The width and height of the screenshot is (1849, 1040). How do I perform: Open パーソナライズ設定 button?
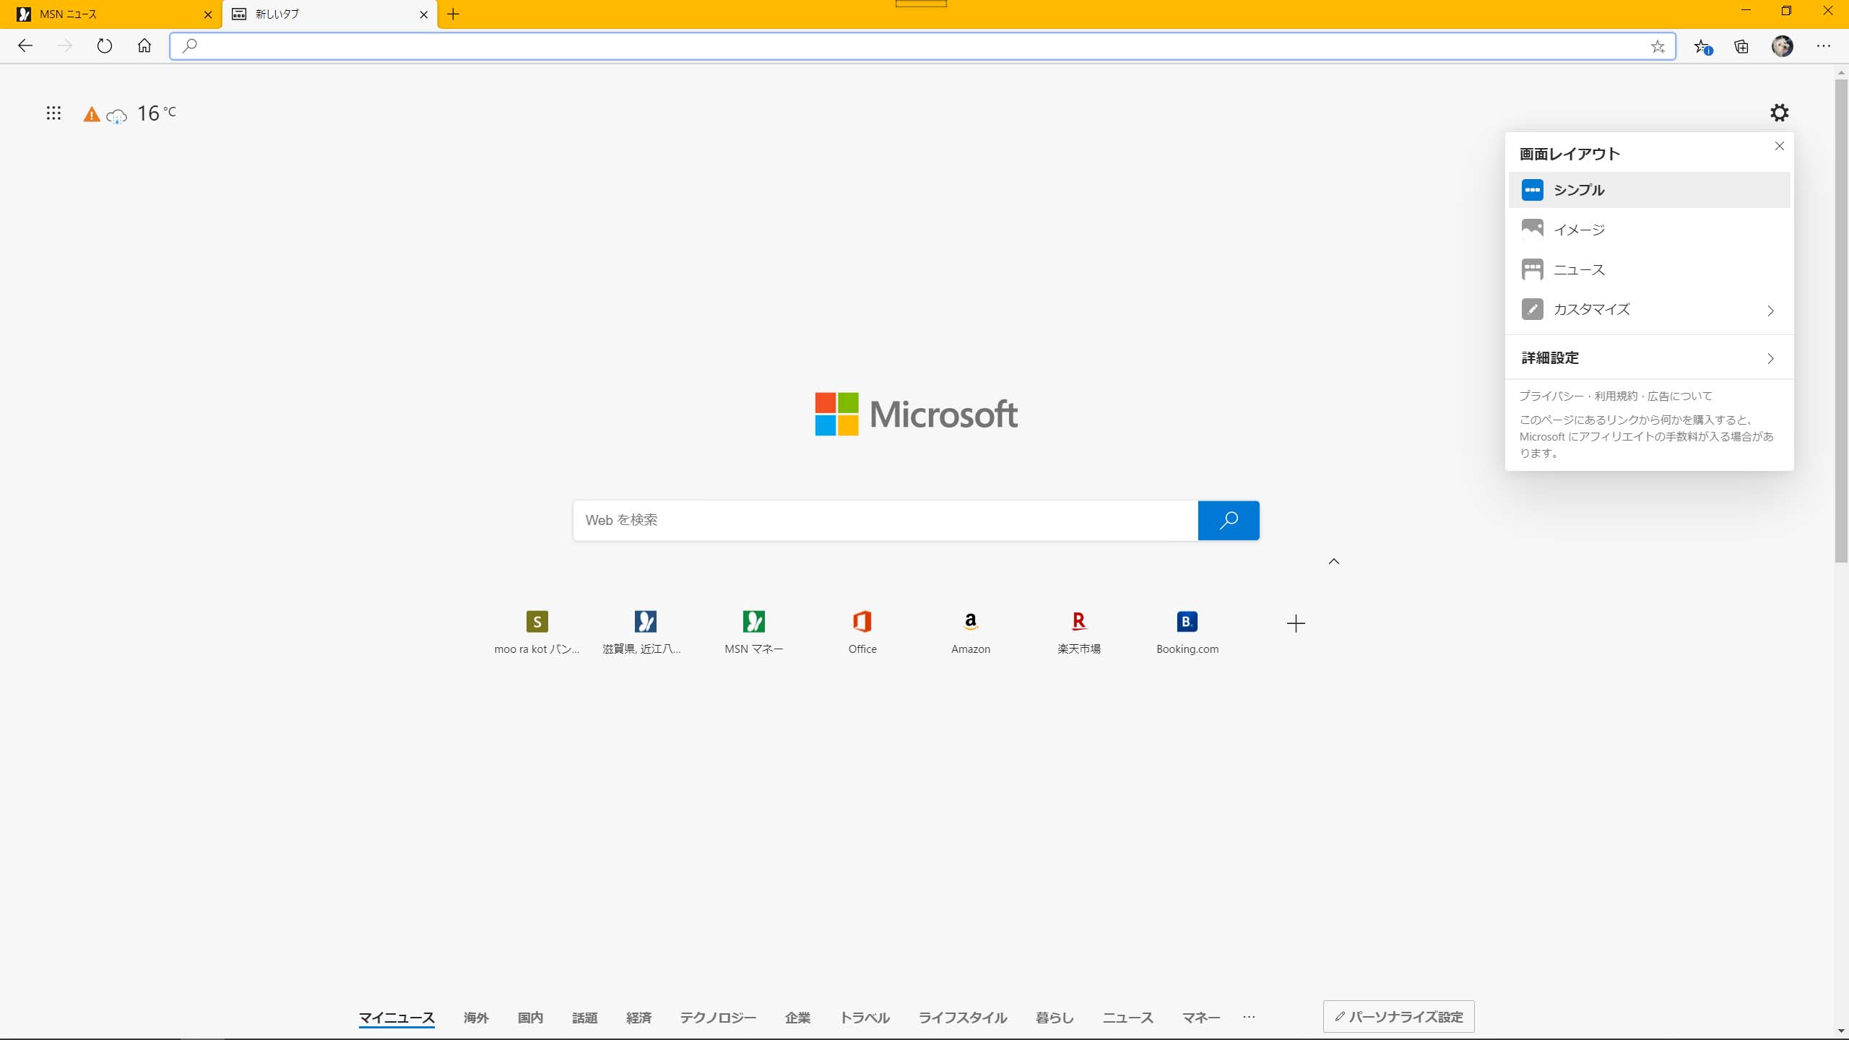1398,1017
